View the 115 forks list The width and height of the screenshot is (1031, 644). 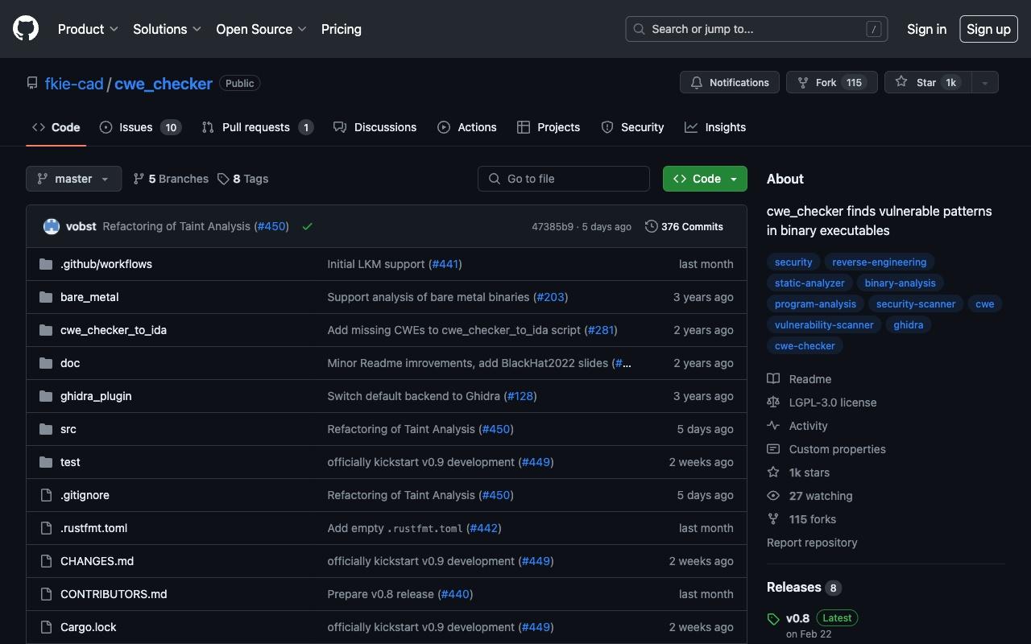pyautogui.click(x=801, y=519)
